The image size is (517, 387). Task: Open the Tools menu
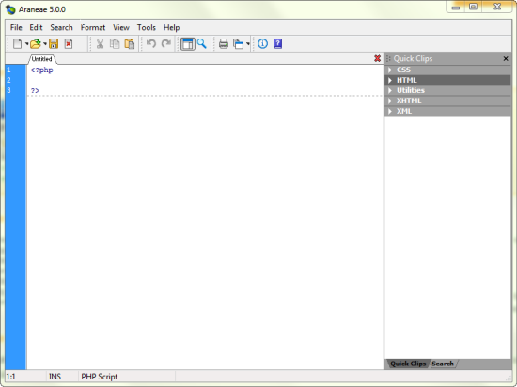pyautogui.click(x=147, y=27)
